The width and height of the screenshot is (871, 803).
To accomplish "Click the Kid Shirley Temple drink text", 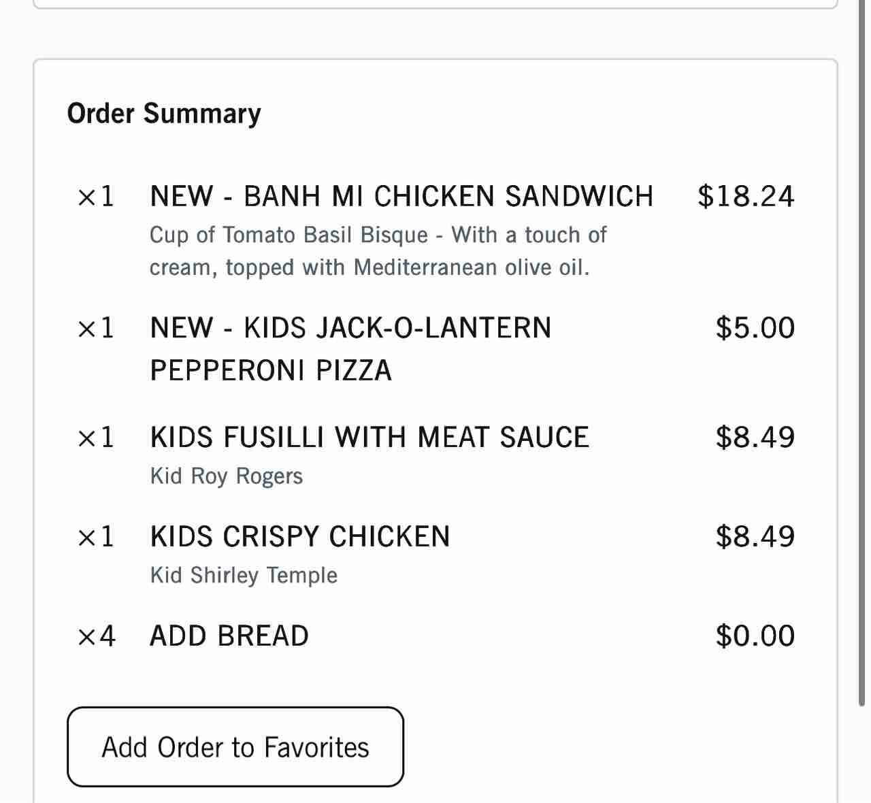I will [x=244, y=575].
